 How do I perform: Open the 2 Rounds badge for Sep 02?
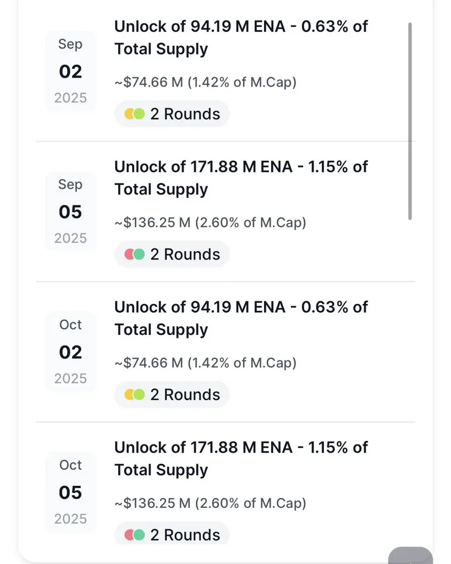pos(172,114)
